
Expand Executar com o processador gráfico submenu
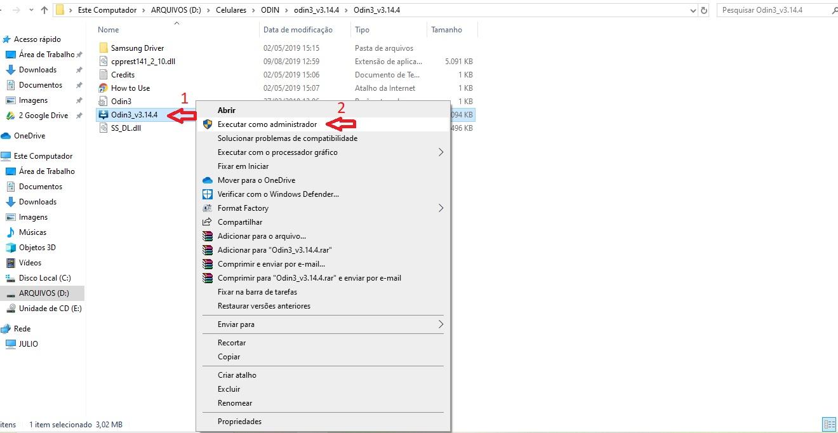[323, 152]
